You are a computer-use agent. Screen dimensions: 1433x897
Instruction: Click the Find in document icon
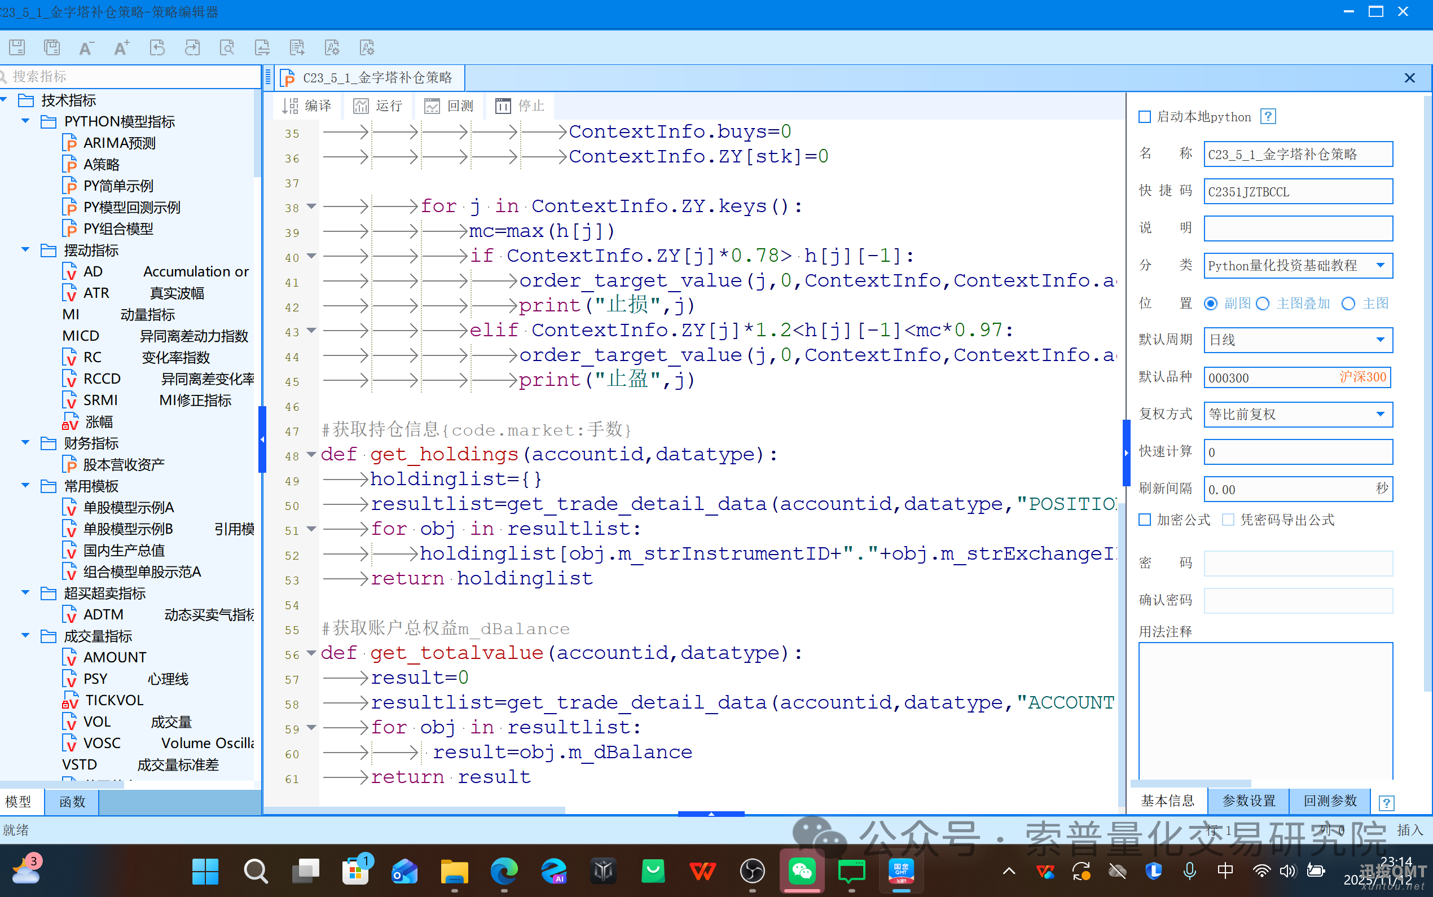click(227, 47)
